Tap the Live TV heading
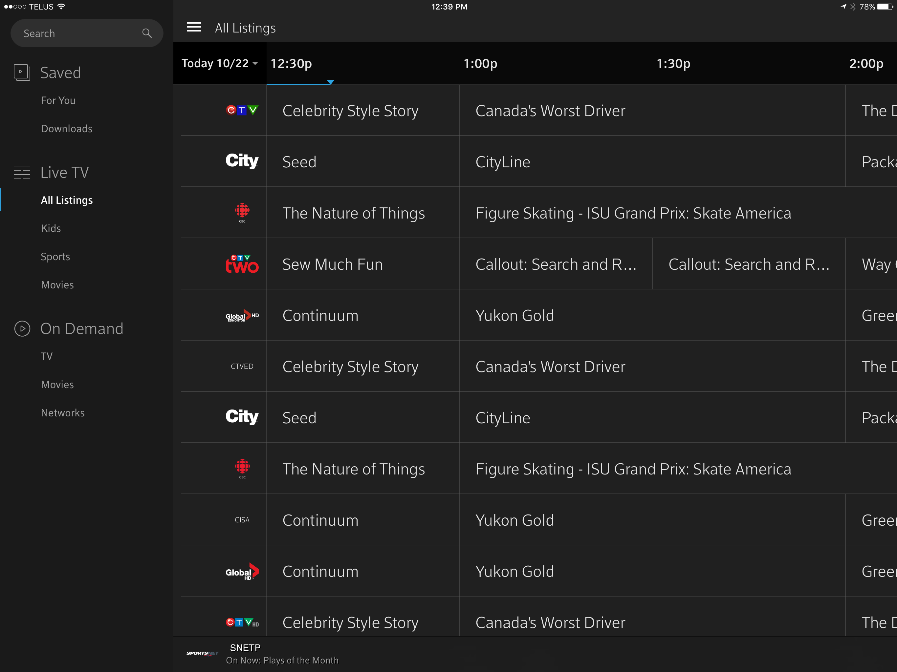Viewport: 897px width, 672px height. [x=64, y=172]
